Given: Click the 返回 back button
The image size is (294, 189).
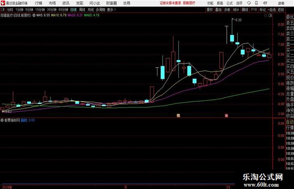Looking at the screenshot, I should coord(281,10).
